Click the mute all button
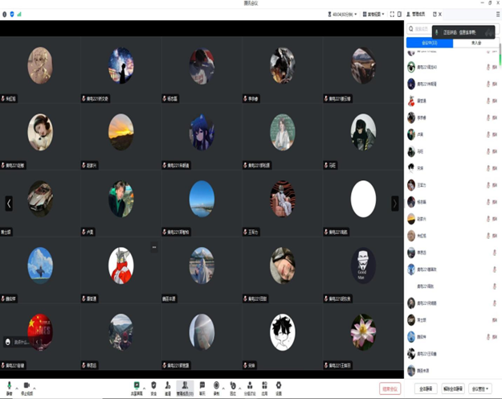The image size is (502, 399). pyautogui.click(x=426, y=389)
